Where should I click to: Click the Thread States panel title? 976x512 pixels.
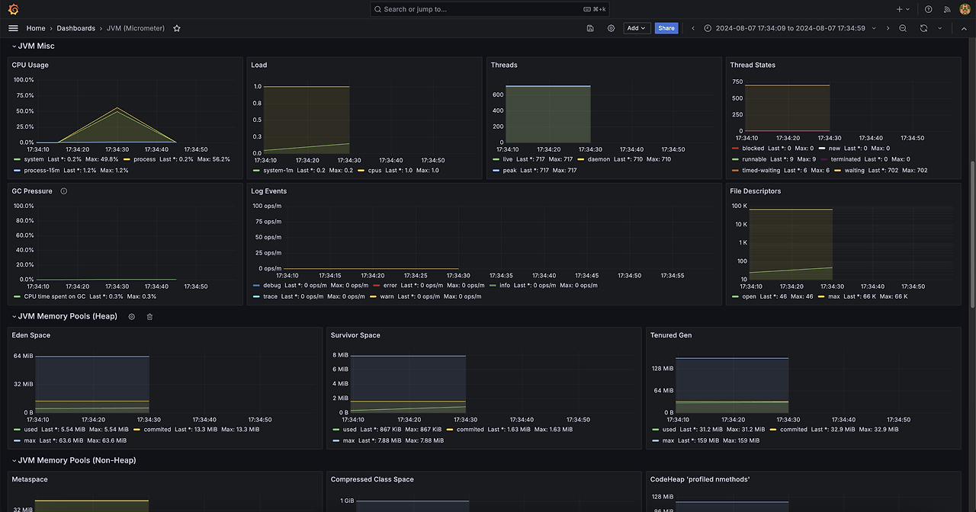pos(753,66)
